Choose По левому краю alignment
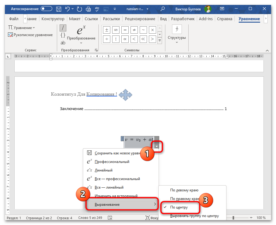 tap(192, 190)
